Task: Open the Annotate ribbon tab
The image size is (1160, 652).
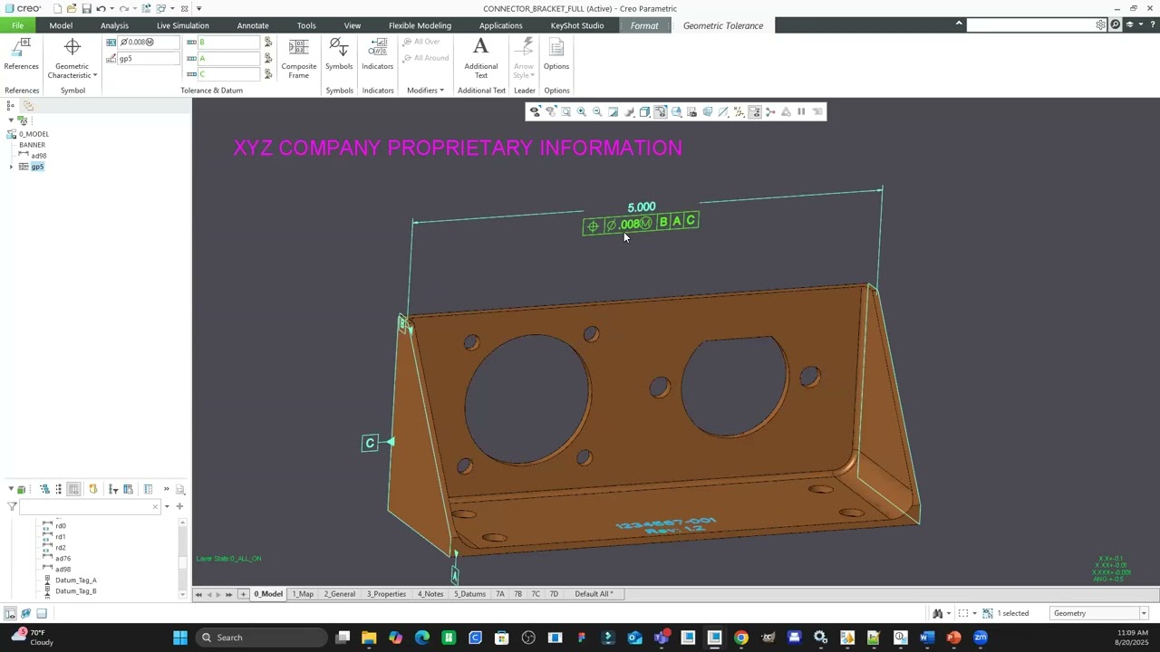Action: (x=253, y=25)
